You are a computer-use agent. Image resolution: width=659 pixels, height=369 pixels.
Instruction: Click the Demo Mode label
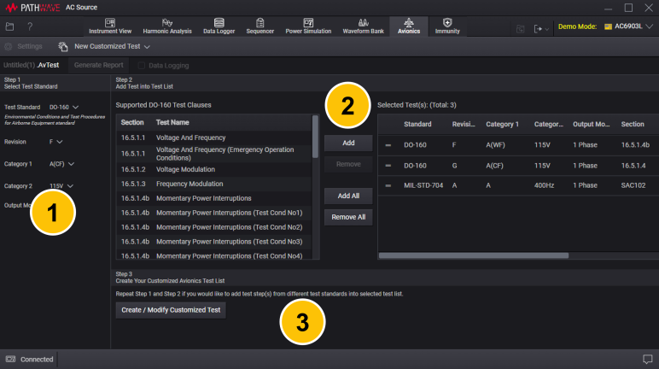pyautogui.click(x=577, y=26)
